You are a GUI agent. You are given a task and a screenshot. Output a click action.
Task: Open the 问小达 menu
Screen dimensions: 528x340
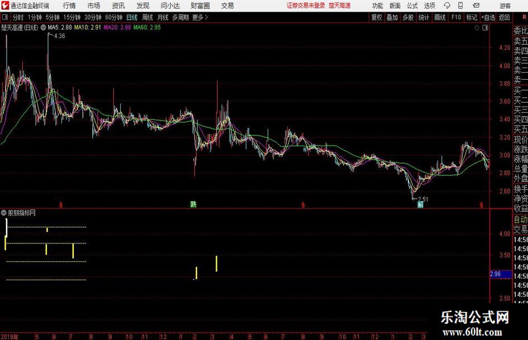point(170,6)
